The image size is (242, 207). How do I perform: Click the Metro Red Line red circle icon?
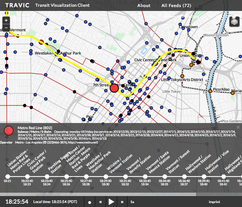click(x=9, y=131)
